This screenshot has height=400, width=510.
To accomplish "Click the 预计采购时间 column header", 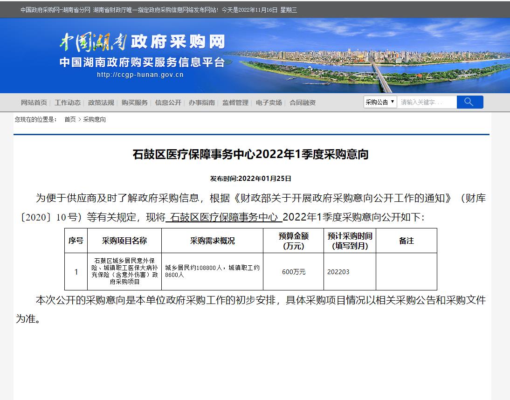I will [350, 241].
